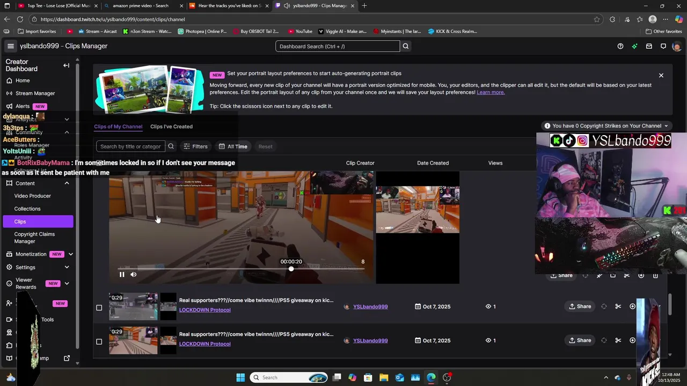
Task: Open the green sparkle updates icon
Action: 634,46
